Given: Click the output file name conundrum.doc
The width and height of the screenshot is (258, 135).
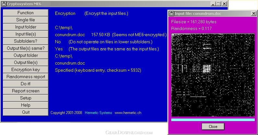Looking at the screenshot, I should (x=70, y=63).
